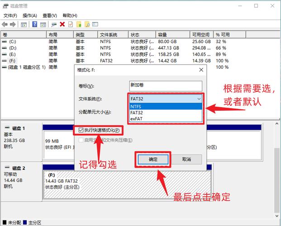Viewport: 281px width, 226px height.
Task: Click the drive icon of volume (C:)
Action: (x=5, y=42)
